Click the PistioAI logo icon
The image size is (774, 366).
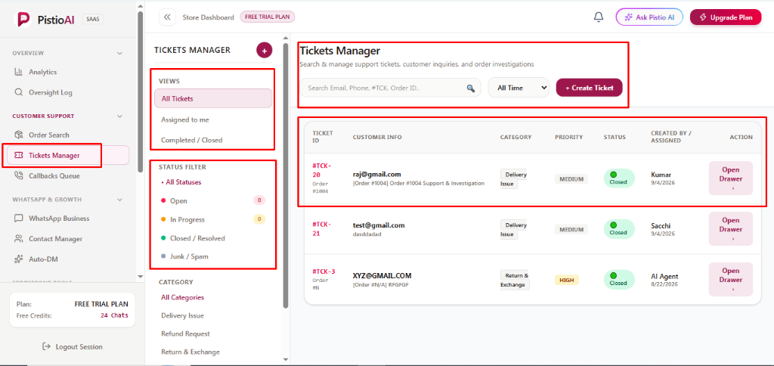(x=24, y=19)
